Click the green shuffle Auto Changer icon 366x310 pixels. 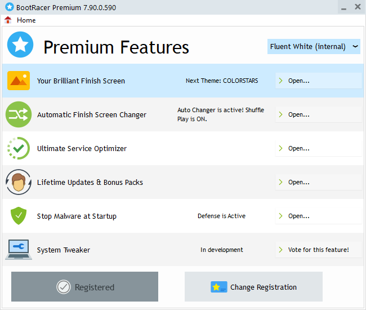point(19,114)
